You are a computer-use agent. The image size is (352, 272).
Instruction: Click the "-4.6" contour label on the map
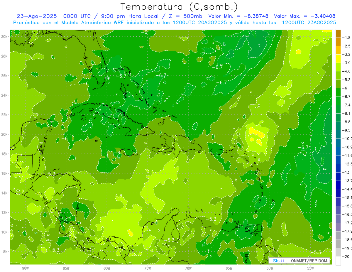tap(117, 196)
